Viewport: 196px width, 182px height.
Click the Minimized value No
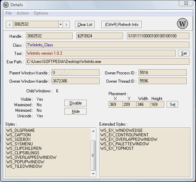pyautogui.click(x=39, y=110)
